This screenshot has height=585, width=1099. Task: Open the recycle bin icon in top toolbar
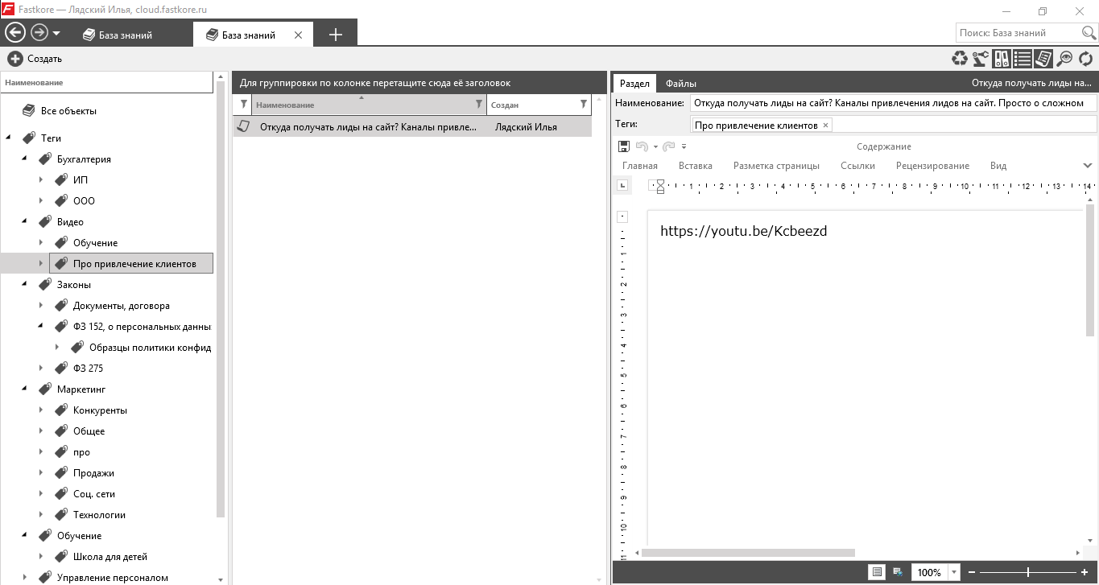(x=959, y=58)
